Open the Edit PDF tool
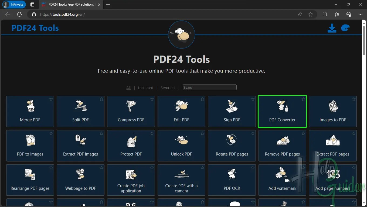The image size is (367, 207). coord(181,111)
